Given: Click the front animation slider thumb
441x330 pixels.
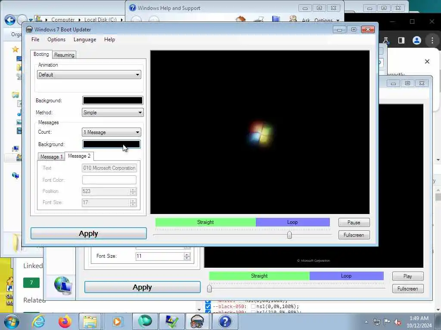Looking at the screenshot, I should [289, 235].
